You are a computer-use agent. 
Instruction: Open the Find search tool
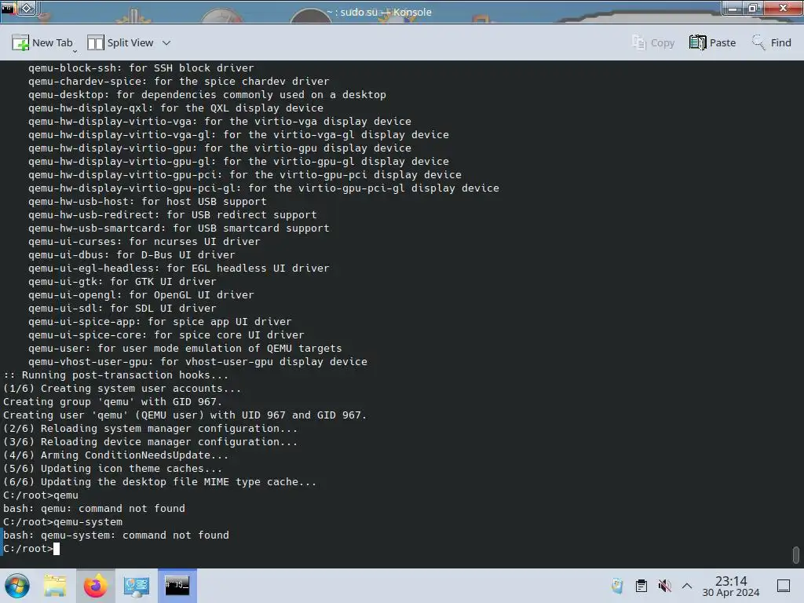(x=771, y=43)
